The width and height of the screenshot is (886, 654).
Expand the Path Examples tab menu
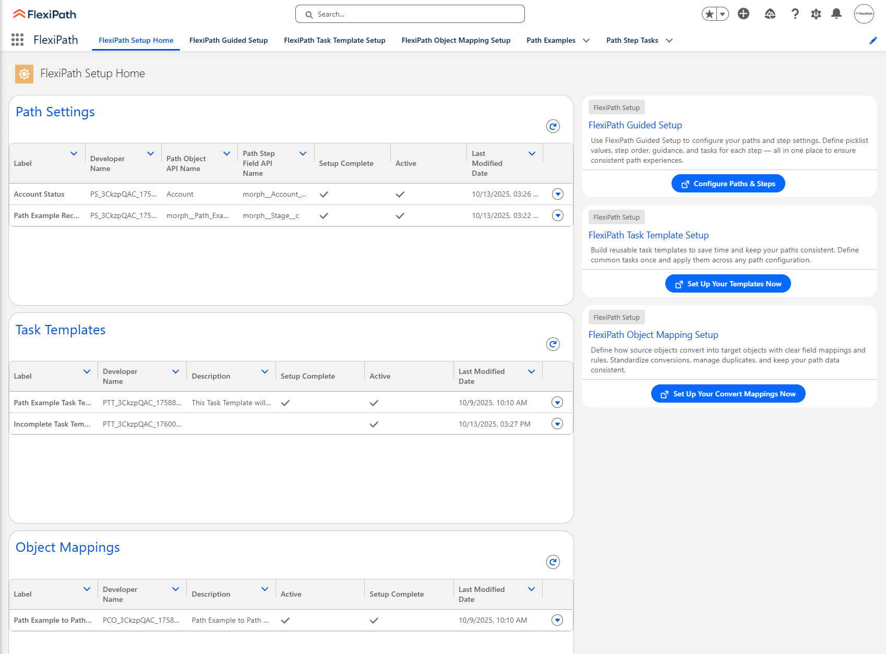click(586, 41)
